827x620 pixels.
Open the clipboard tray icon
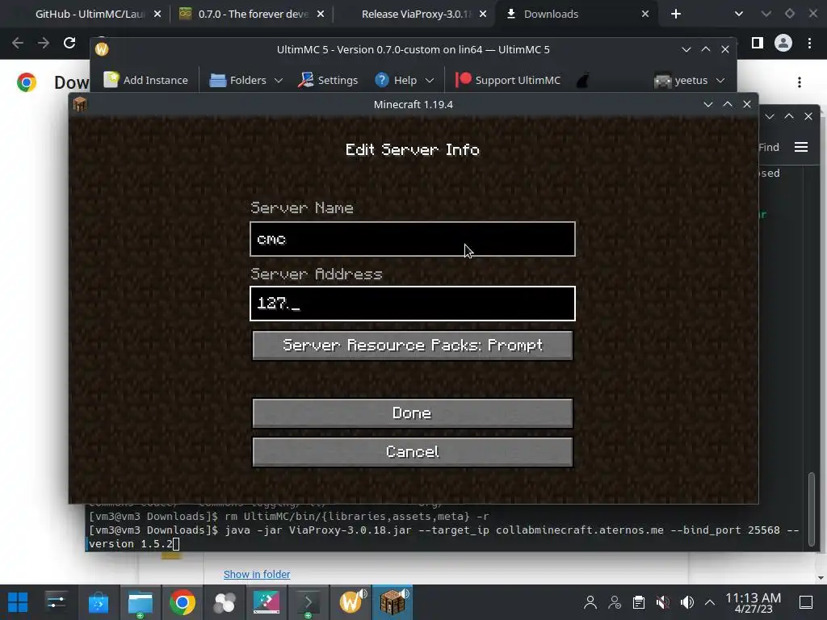coord(639,602)
